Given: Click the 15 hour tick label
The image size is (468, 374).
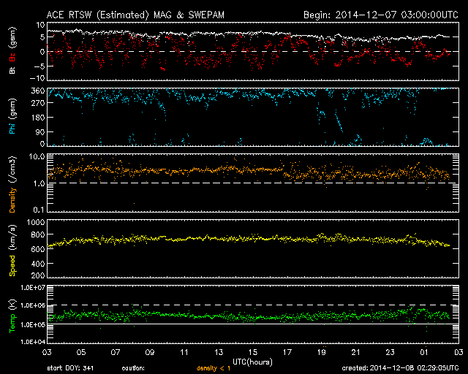Looking at the screenshot, I should tap(252, 353).
